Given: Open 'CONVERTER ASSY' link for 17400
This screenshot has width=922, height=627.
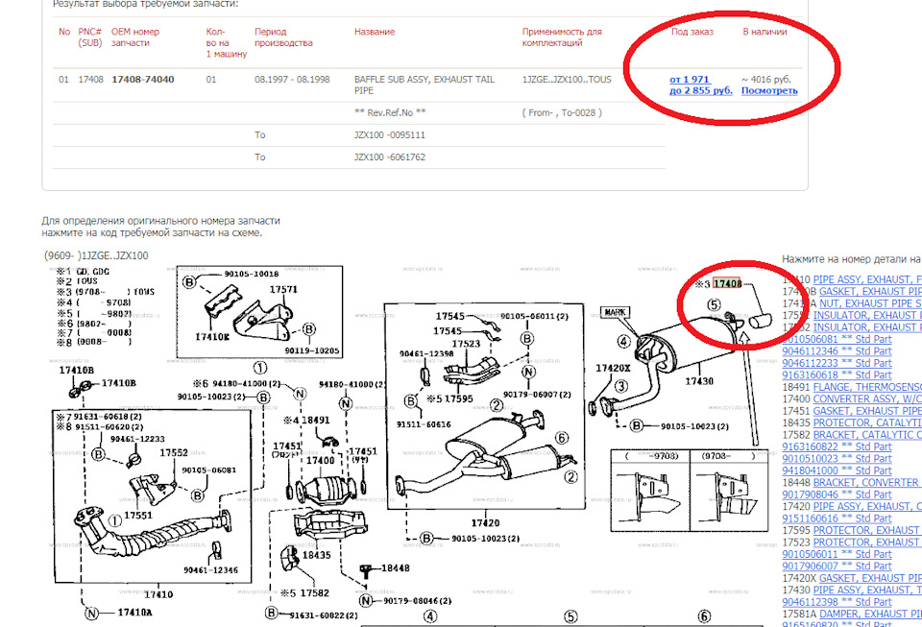Looking at the screenshot, I should (867, 399).
